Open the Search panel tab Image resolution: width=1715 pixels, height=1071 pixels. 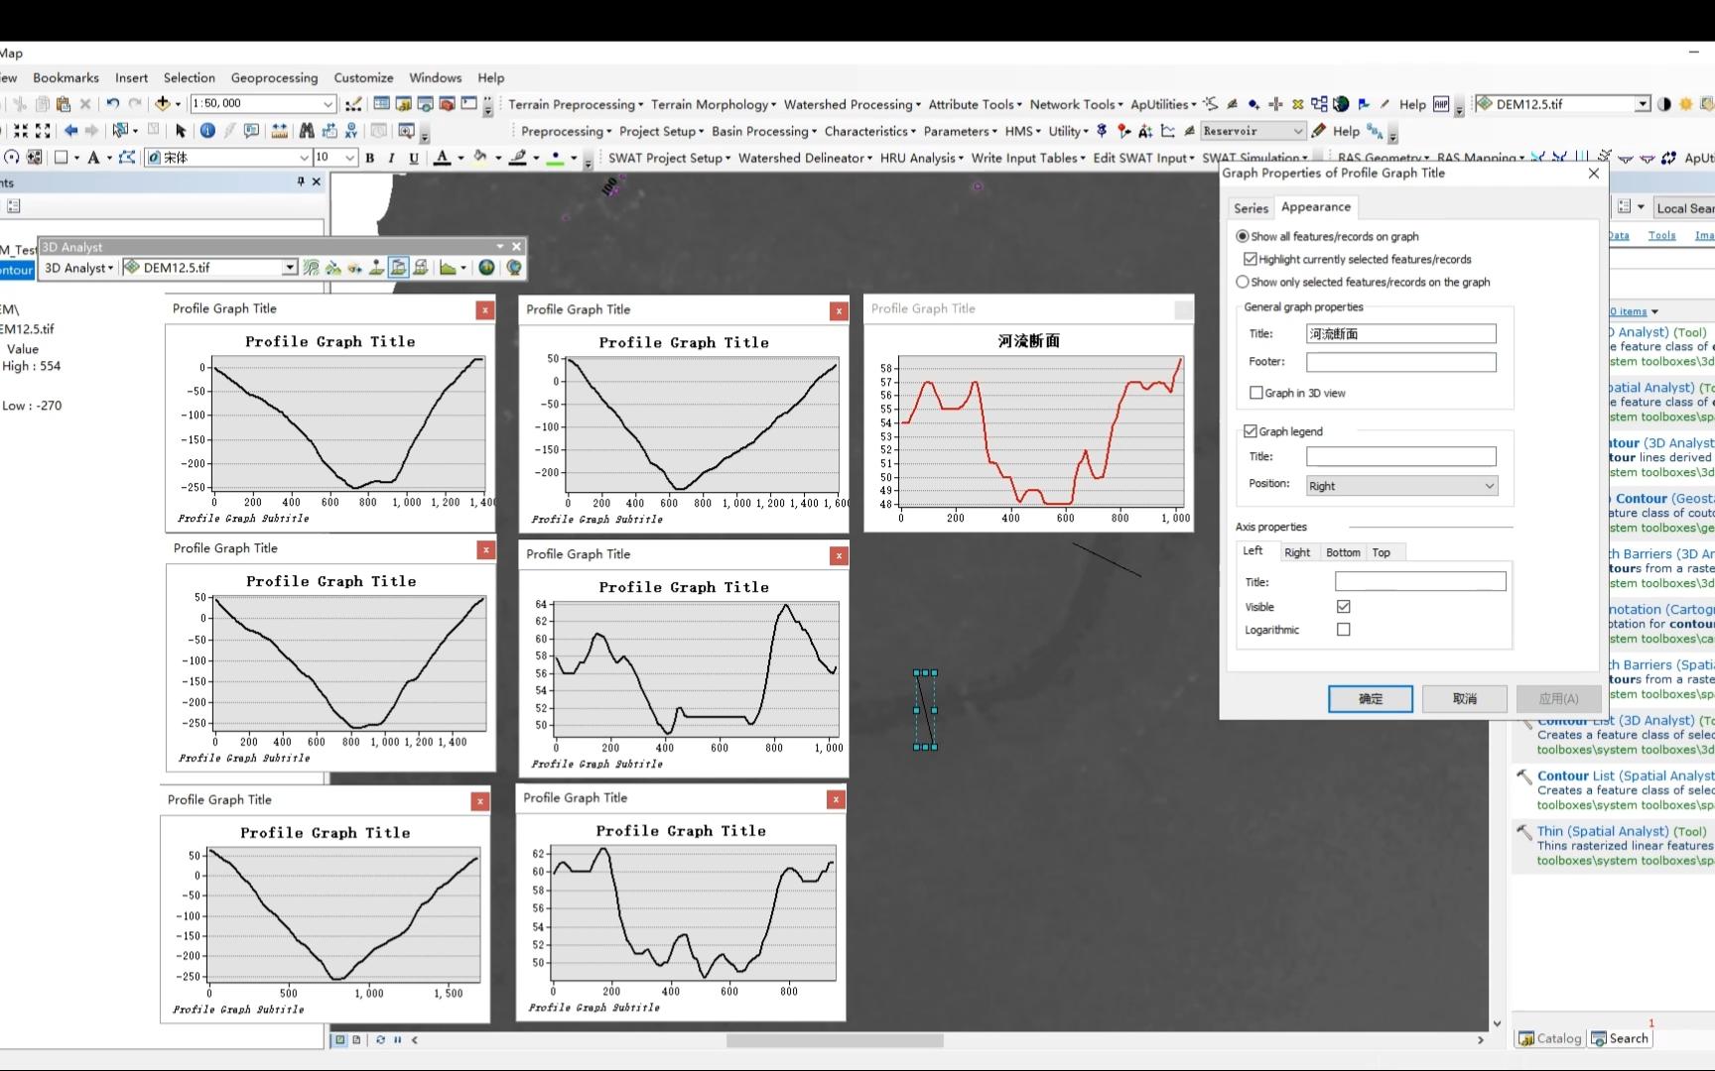point(1620,1038)
